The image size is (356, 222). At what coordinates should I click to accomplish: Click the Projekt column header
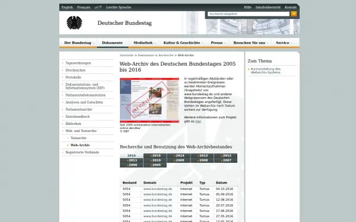[x=186, y=182]
